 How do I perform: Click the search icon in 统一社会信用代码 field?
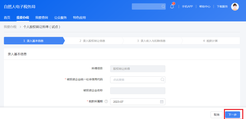pyautogui.click(x=162, y=80)
